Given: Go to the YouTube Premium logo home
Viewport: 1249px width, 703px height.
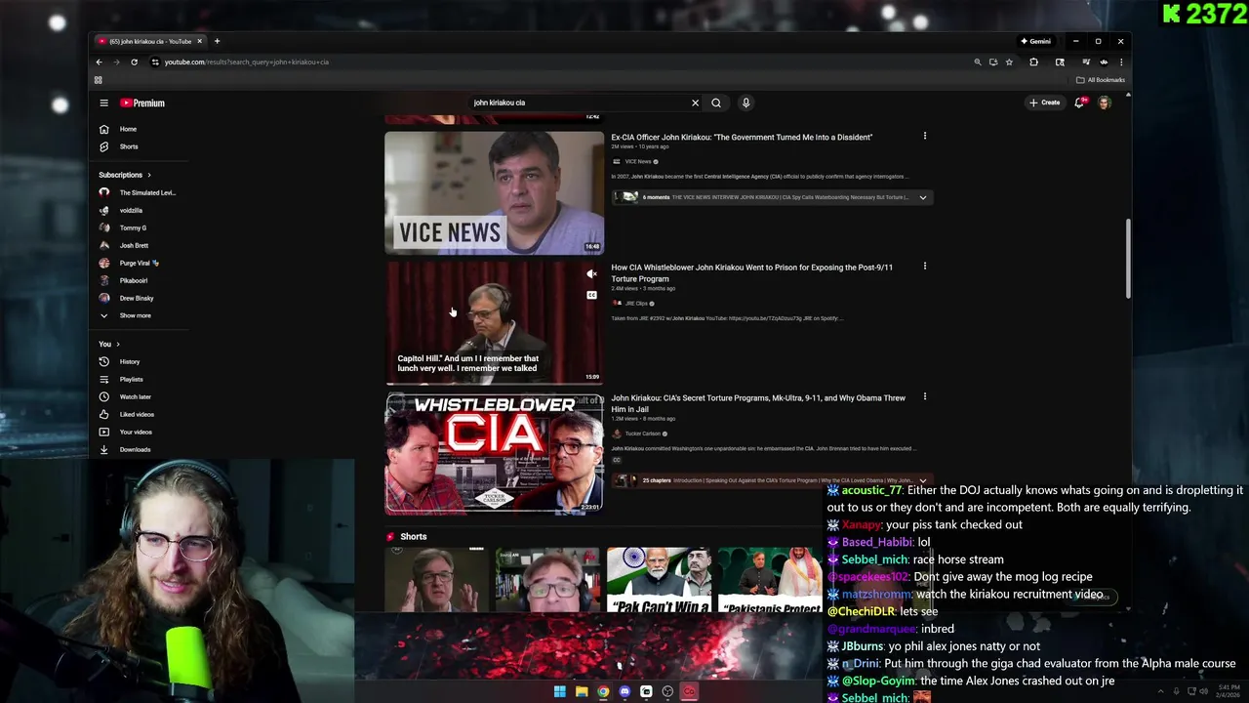Looking at the screenshot, I should (x=142, y=103).
